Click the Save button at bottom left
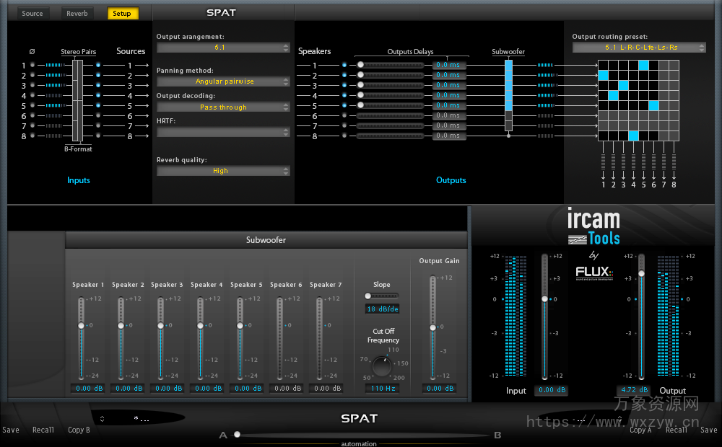The width and height of the screenshot is (722, 447). pyautogui.click(x=10, y=430)
